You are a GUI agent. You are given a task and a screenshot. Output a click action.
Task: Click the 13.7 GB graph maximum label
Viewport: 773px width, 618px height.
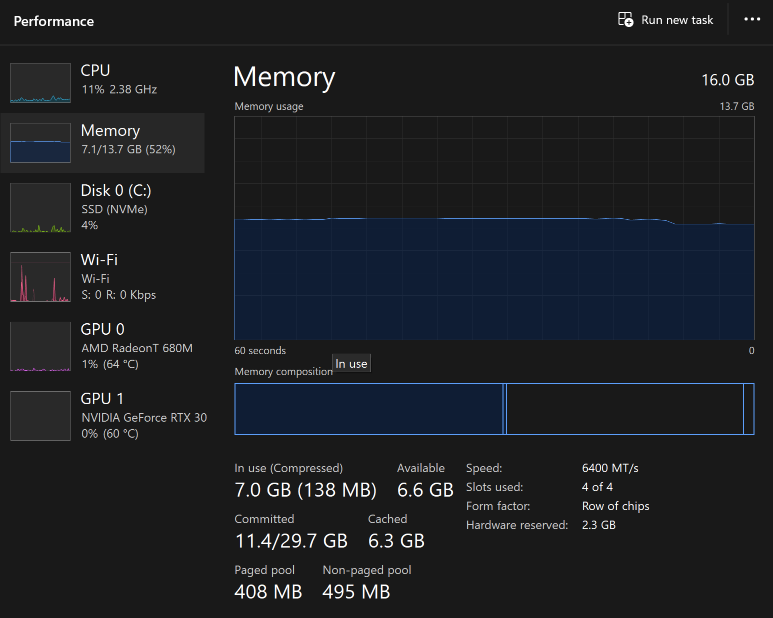click(x=736, y=106)
